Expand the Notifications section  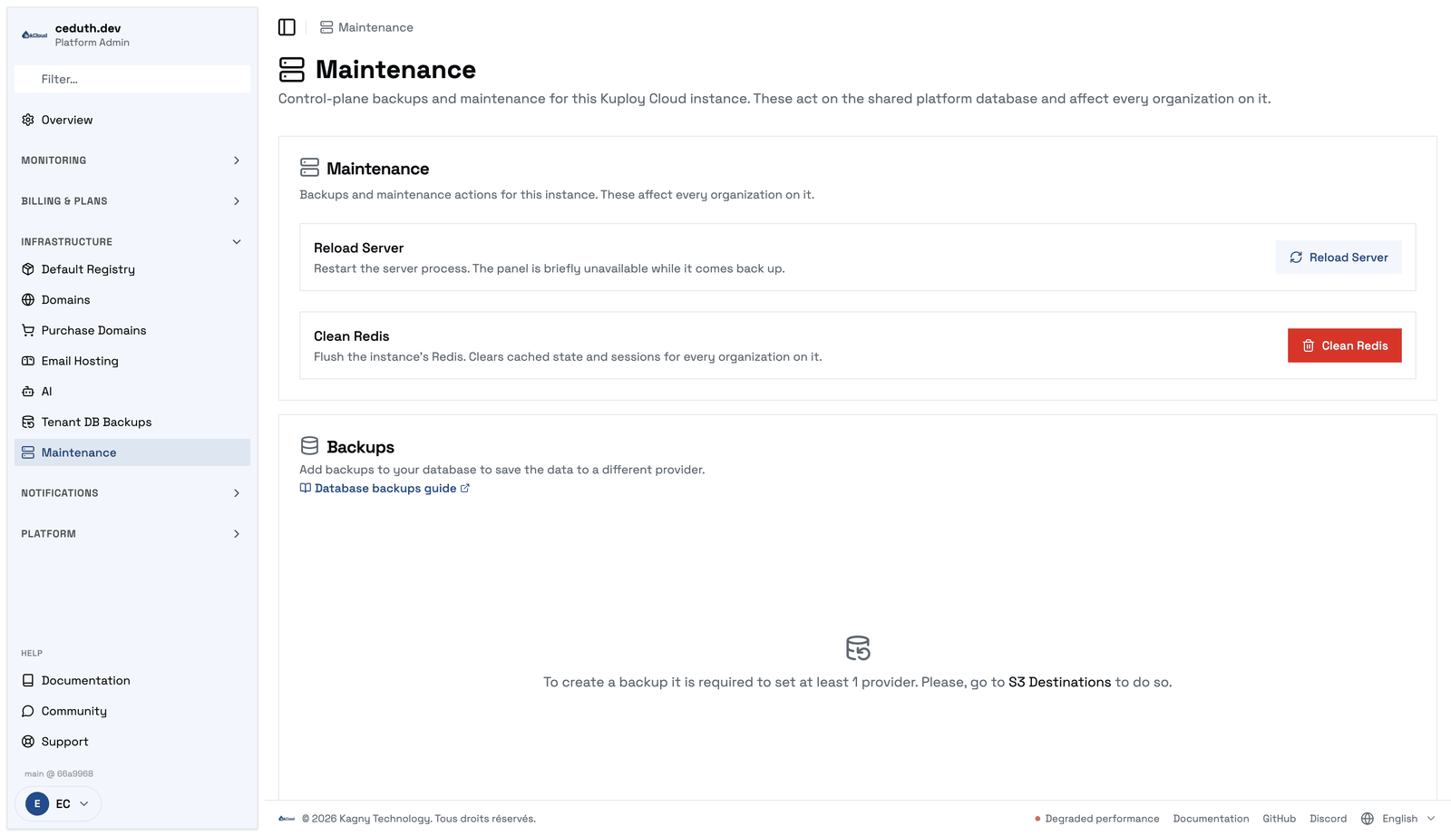coord(132,493)
